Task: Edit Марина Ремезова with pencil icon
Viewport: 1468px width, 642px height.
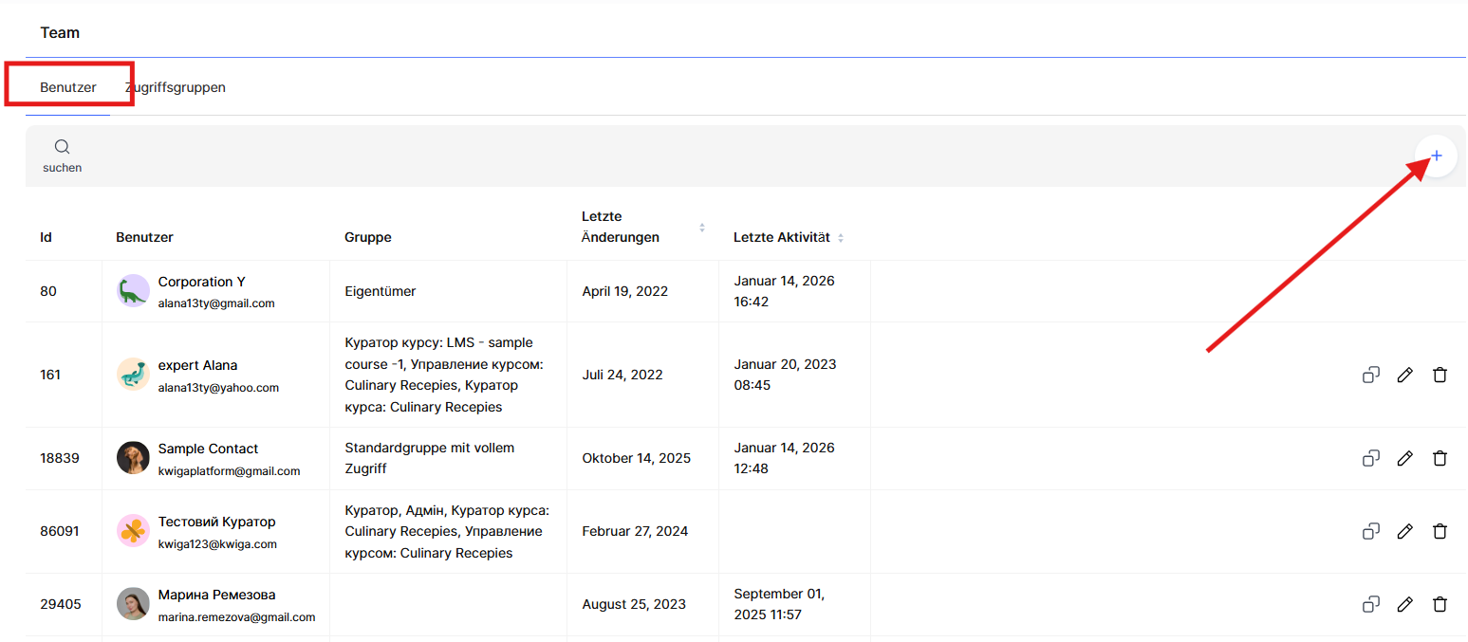Action: coord(1405,604)
